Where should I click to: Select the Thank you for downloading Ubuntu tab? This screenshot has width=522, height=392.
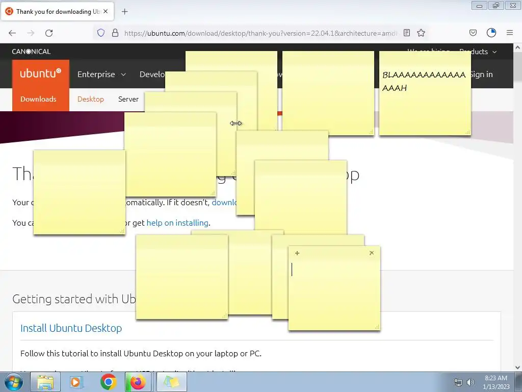[x=58, y=11]
